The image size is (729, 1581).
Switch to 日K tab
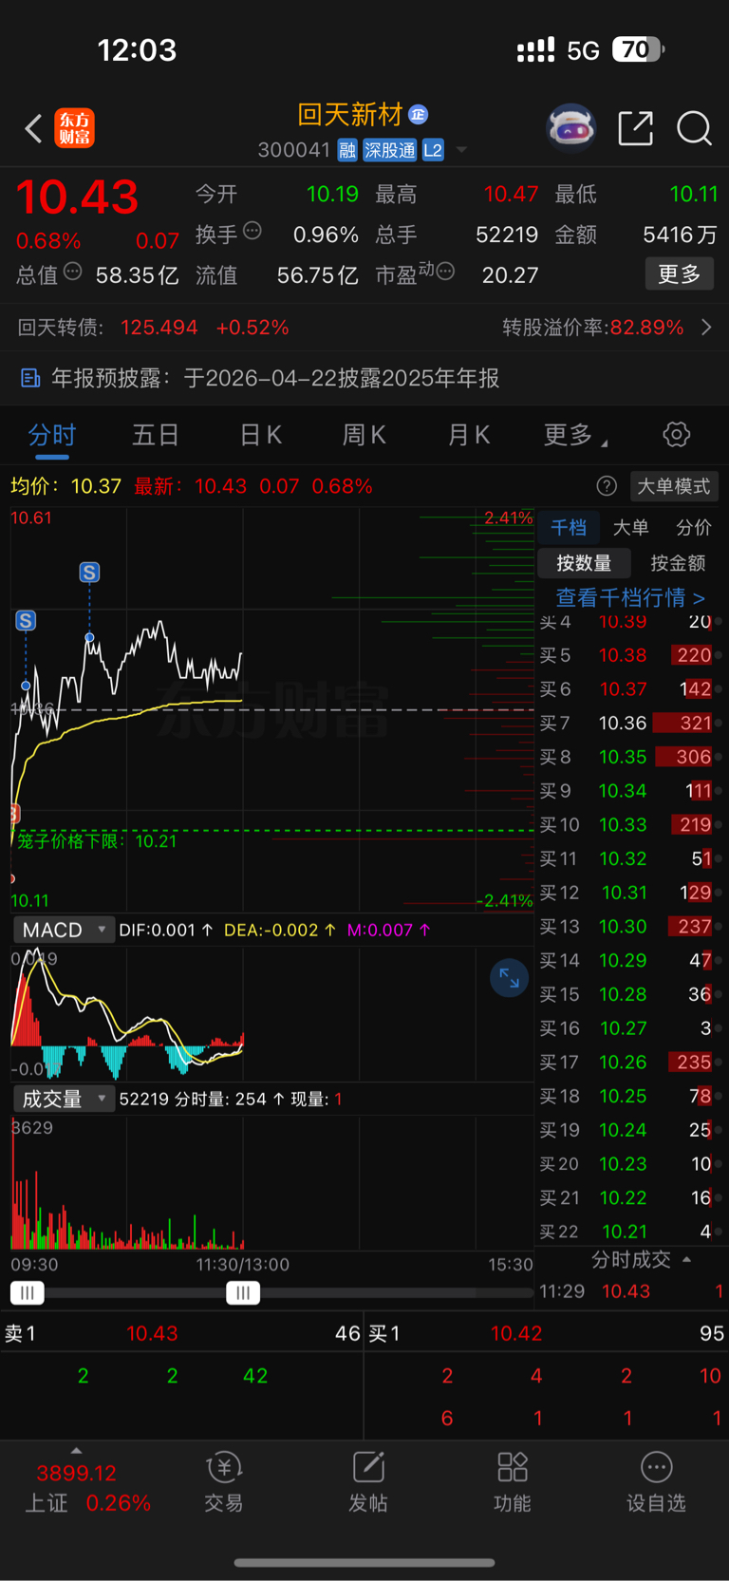click(x=260, y=435)
